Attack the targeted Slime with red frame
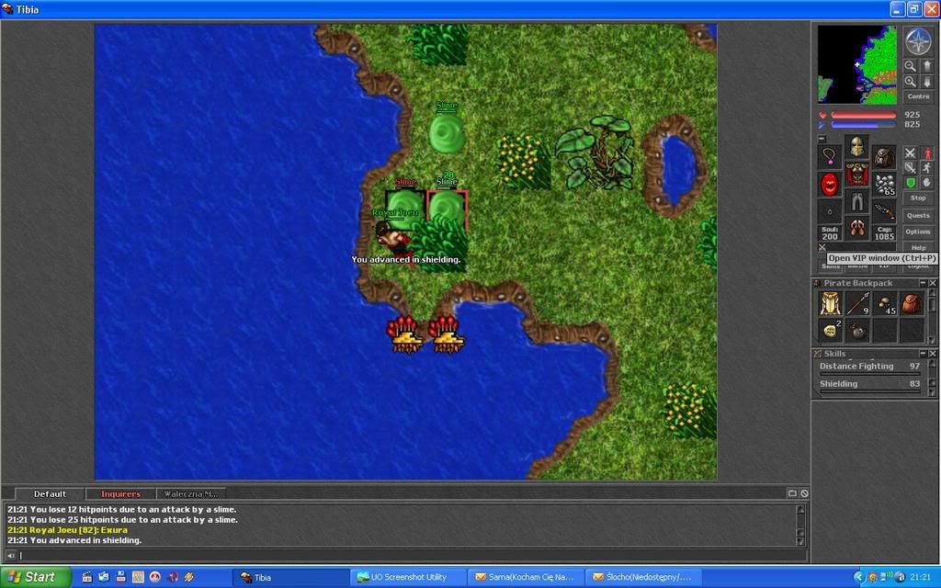The height and width of the screenshot is (588, 941). click(448, 209)
